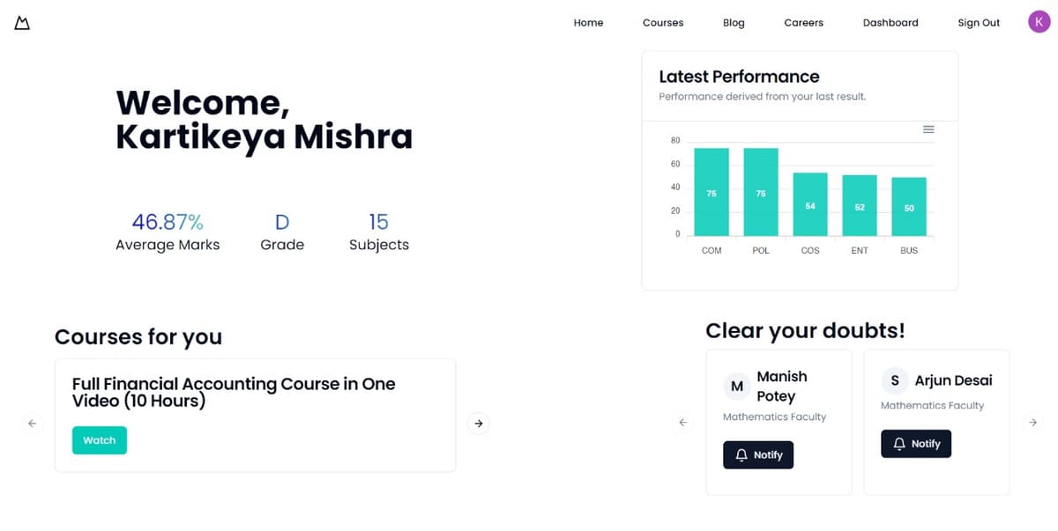1058x531 pixels.
Task: Show next course with right arrow
Action: [478, 424]
